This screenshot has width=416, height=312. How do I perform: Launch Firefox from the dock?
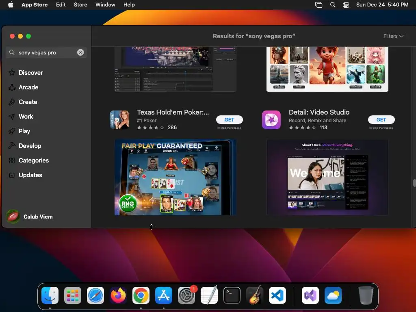[x=118, y=295]
